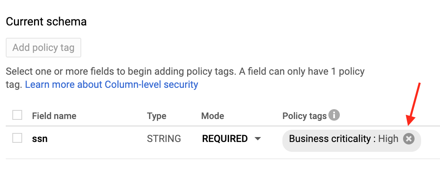Click the Type column header
440x174 pixels.
156,116
